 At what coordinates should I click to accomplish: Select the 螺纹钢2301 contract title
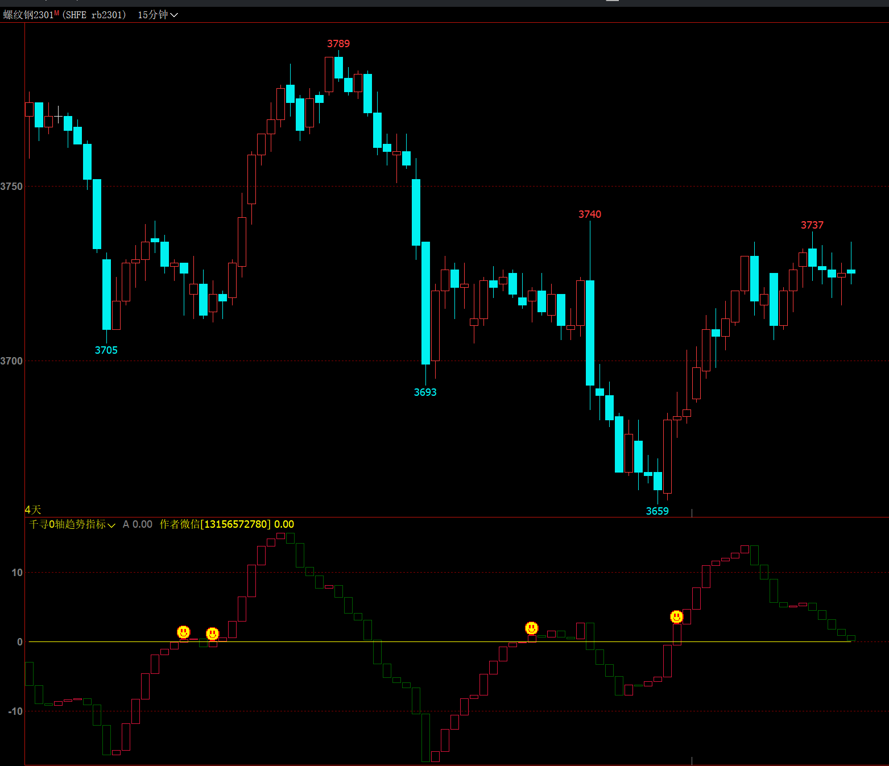pyautogui.click(x=28, y=15)
